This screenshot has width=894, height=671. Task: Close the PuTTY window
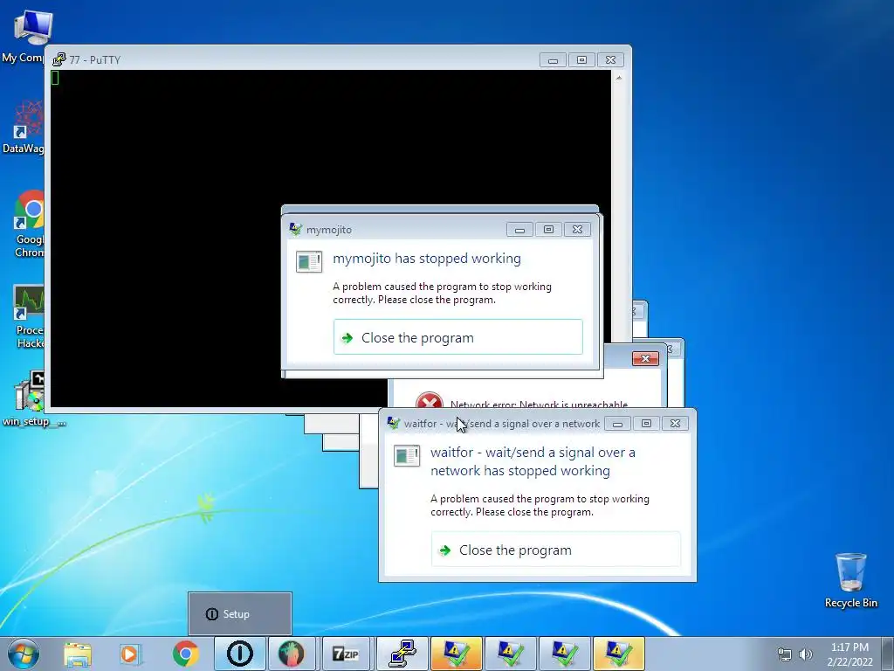[610, 60]
